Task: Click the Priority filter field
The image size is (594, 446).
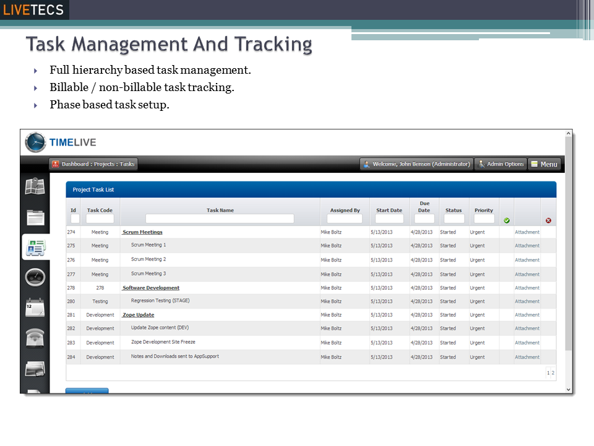Action: click(x=484, y=219)
